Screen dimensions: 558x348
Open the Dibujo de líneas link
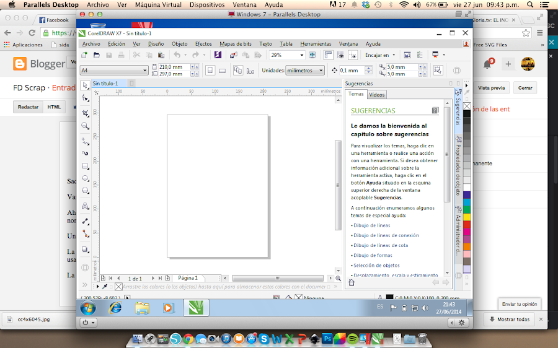tap(371, 225)
